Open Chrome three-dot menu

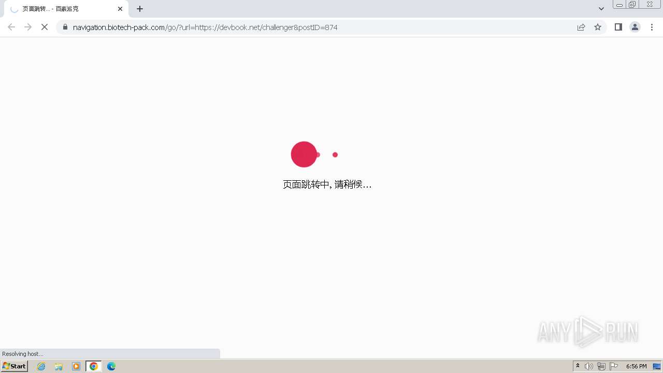652,27
